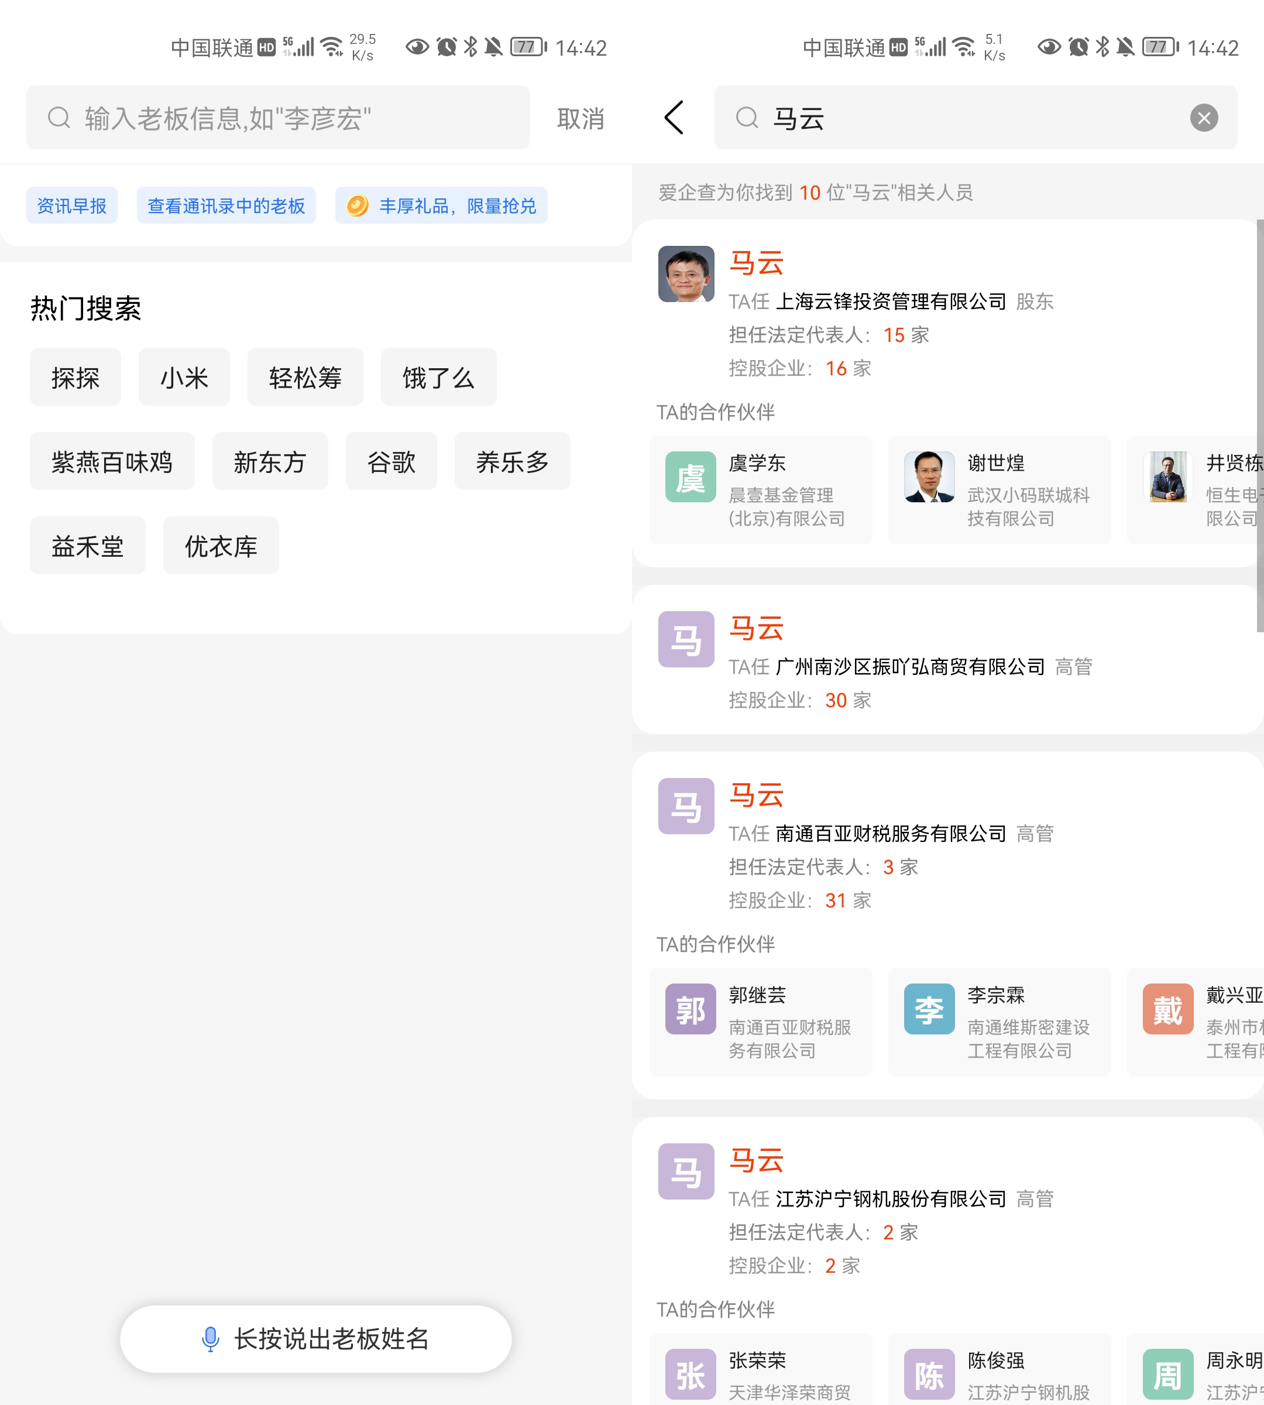Open the photo avatar of the first 马云 result

tap(686, 274)
